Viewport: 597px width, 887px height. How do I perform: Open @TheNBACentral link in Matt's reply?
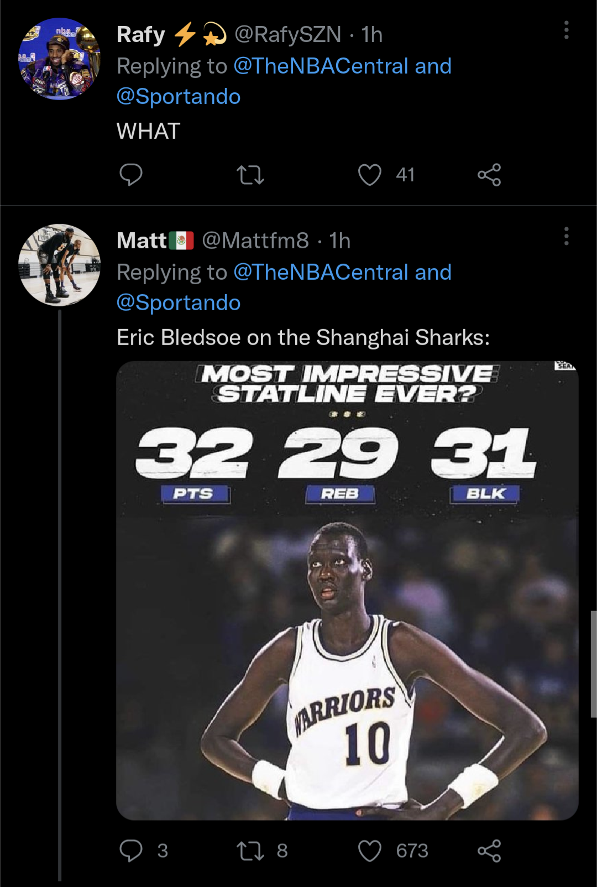click(321, 273)
